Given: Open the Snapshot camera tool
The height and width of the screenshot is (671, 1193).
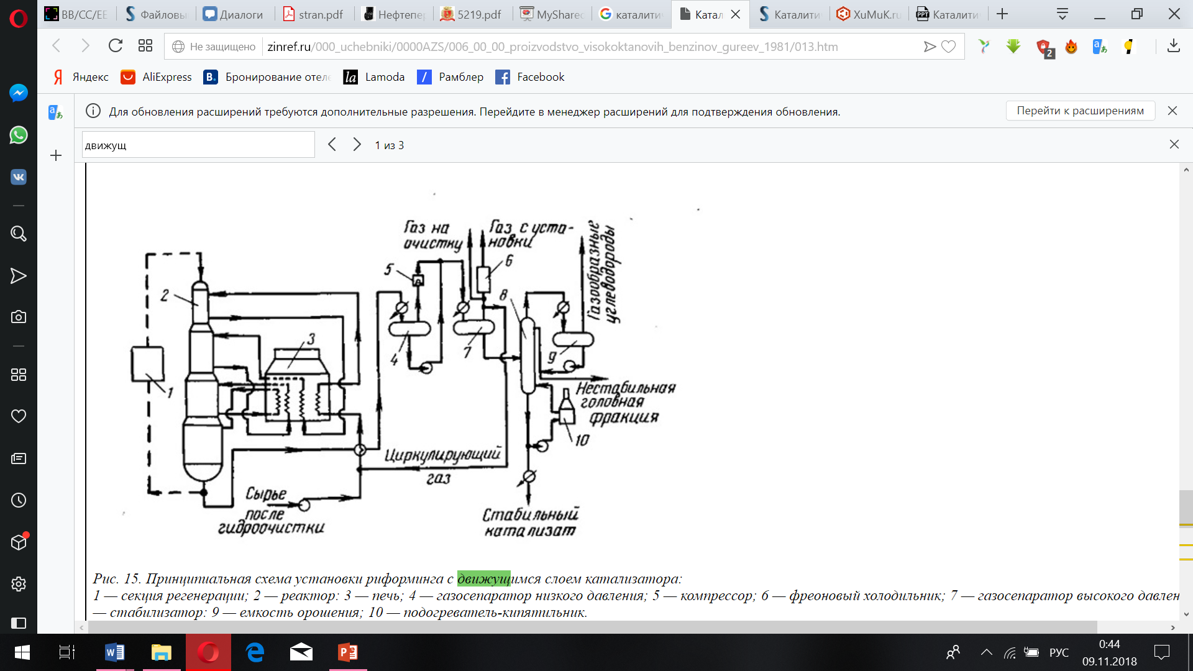Looking at the screenshot, I should pos(19,317).
